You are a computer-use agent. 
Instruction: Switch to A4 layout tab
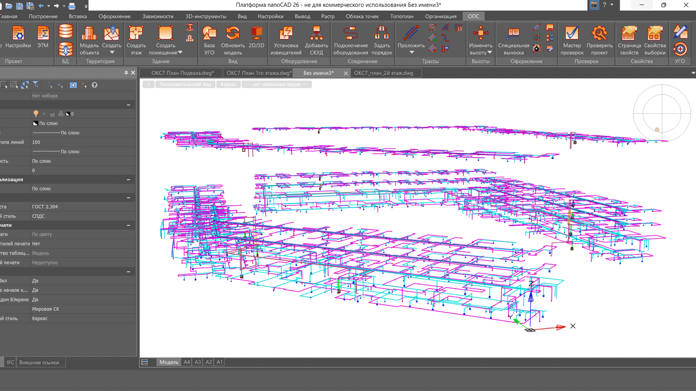(187, 362)
